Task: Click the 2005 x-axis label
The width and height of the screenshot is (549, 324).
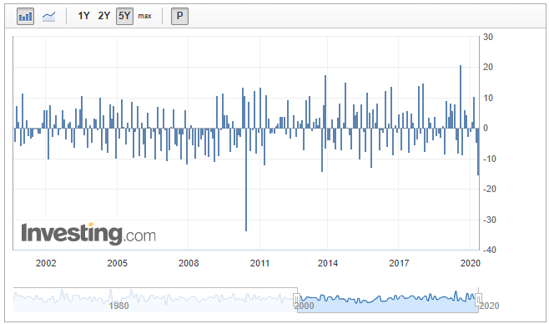Action: coord(118,263)
